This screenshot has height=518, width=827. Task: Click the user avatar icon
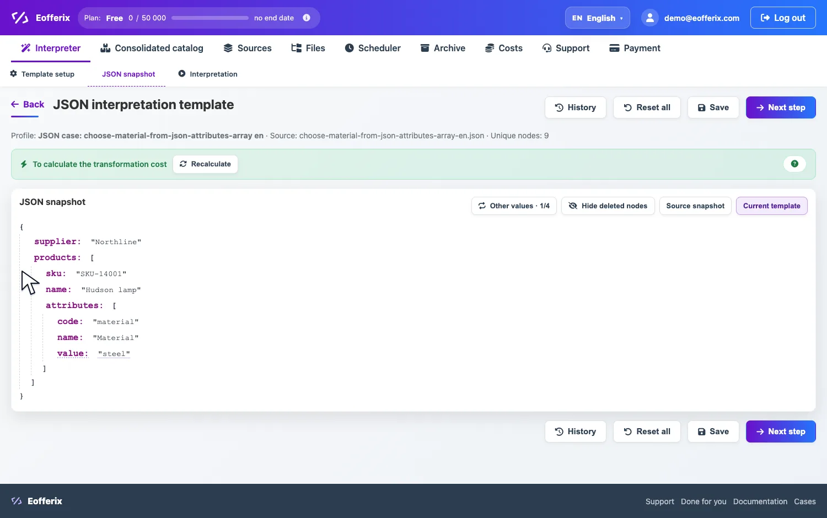point(650,18)
